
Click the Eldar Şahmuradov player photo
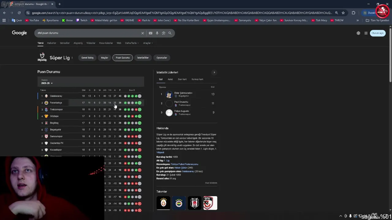[169, 94]
